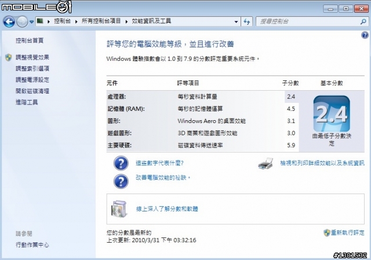Open 控制台首頁 in the sidebar

click(x=30, y=40)
